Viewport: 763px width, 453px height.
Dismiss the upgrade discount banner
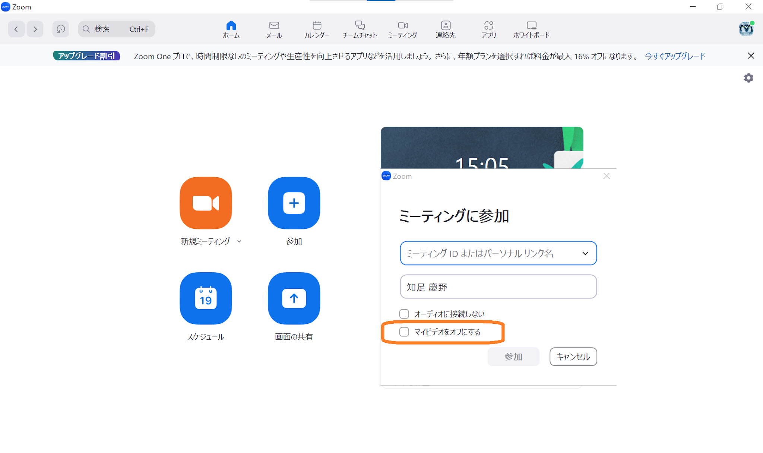[x=751, y=56]
